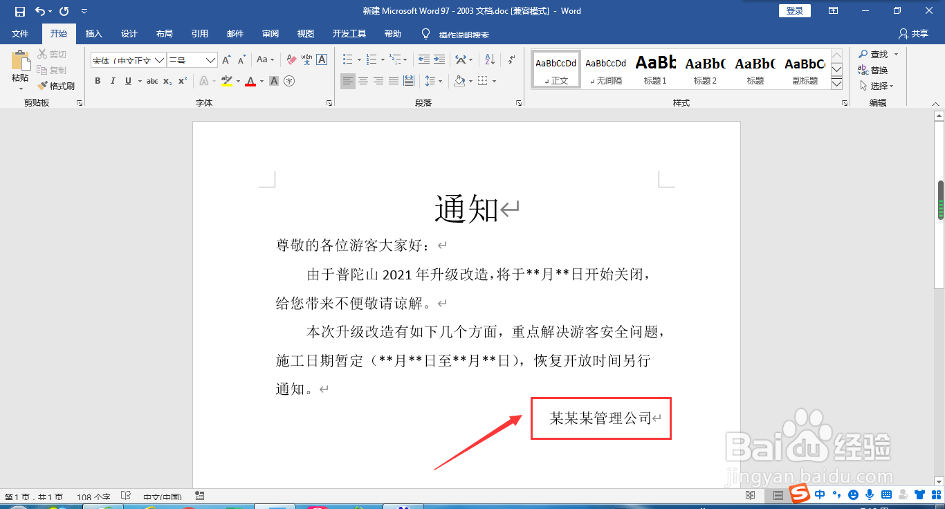This screenshot has height=509, width=945.
Task: Expand the bullet list options arrow
Action: (x=359, y=60)
